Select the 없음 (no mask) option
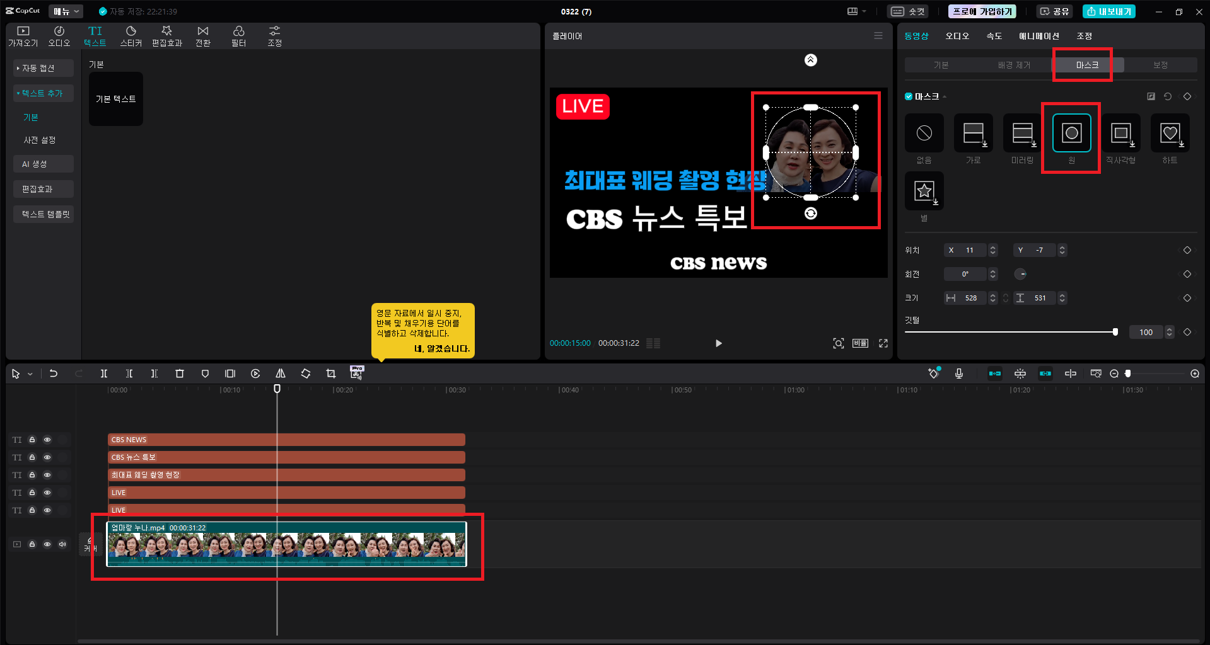This screenshot has width=1210, height=645. pyautogui.click(x=924, y=133)
